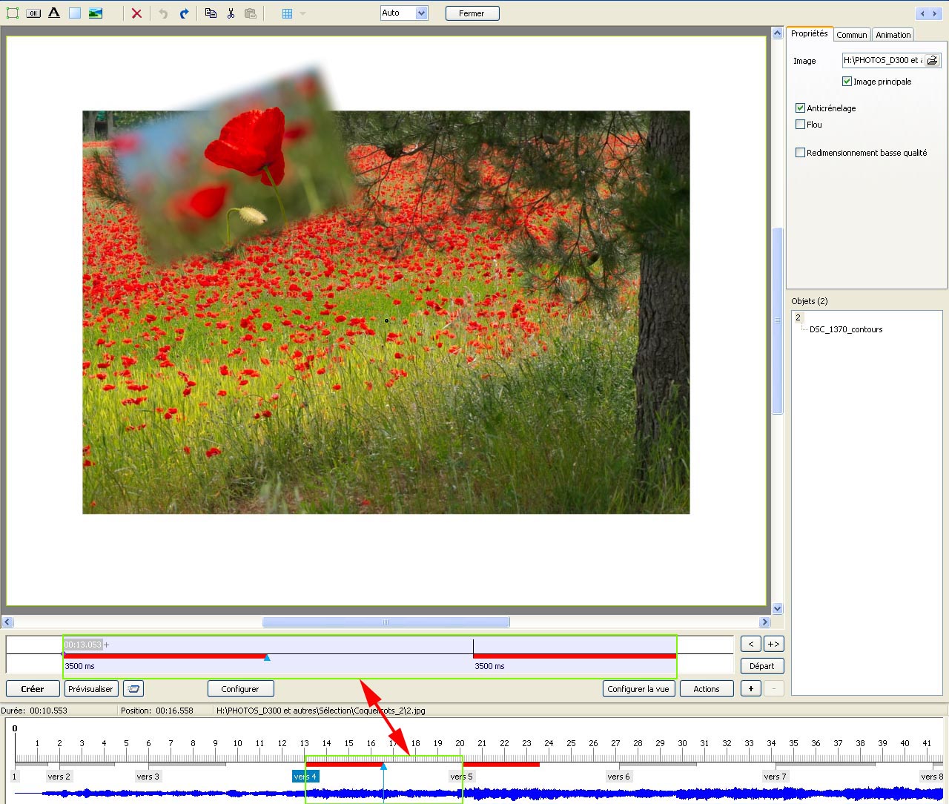Select the vers 5 slide marker
This screenshot has height=804, width=949.
(x=461, y=777)
